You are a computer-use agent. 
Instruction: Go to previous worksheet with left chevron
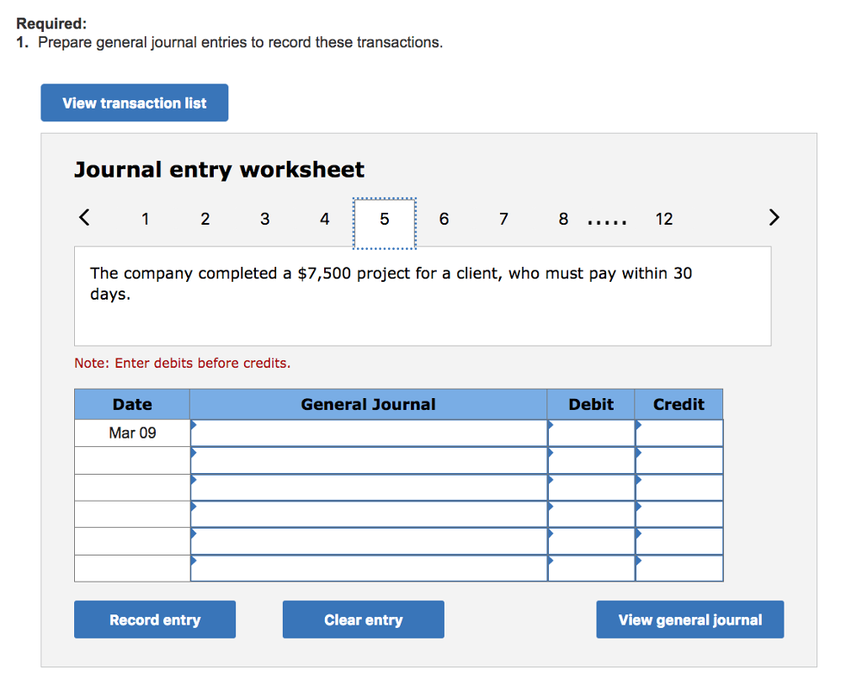pyautogui.click(x=84, y=217)
